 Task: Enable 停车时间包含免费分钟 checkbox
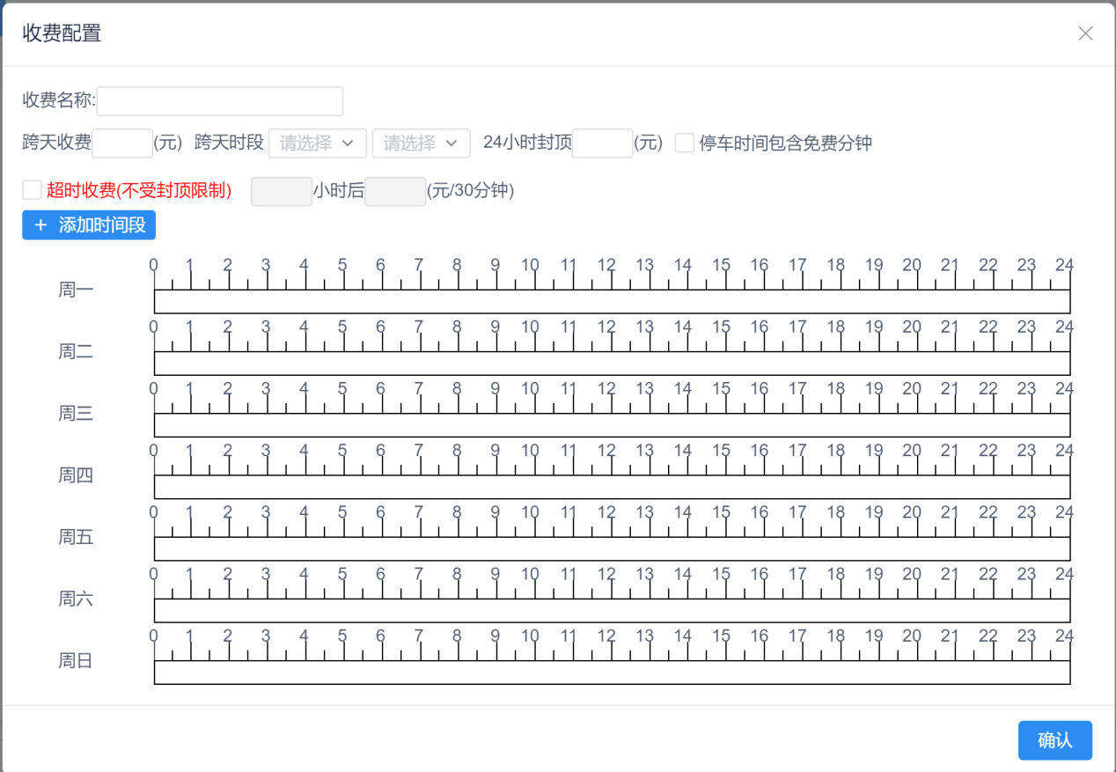[685, 143]
